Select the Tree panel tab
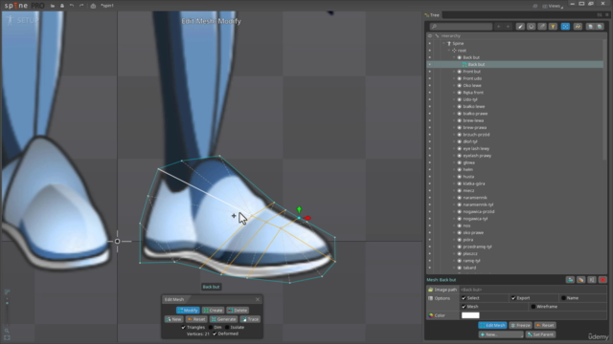 click(x=432, y=15)
